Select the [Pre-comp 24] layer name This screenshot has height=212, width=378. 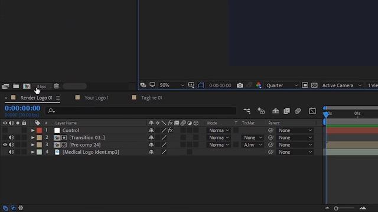pyautogui.click(x=85, y=145)
